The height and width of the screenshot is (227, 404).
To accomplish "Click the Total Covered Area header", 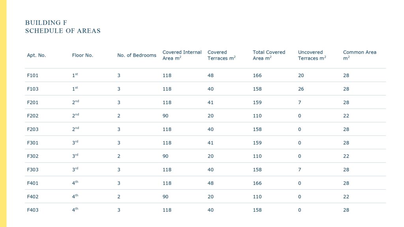I will [x=269, y=55].
